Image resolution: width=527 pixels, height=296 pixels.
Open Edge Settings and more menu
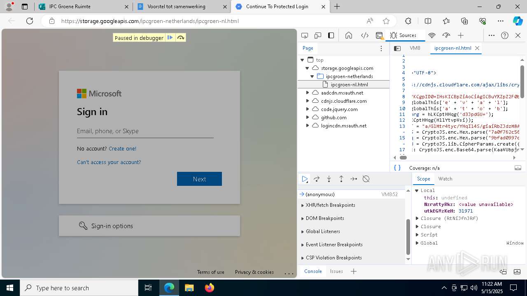[501, 21]
